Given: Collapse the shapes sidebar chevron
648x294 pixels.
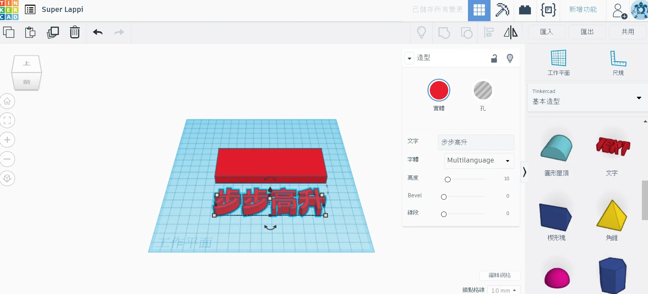Looking at the screenshot, I should coord(525,172).
